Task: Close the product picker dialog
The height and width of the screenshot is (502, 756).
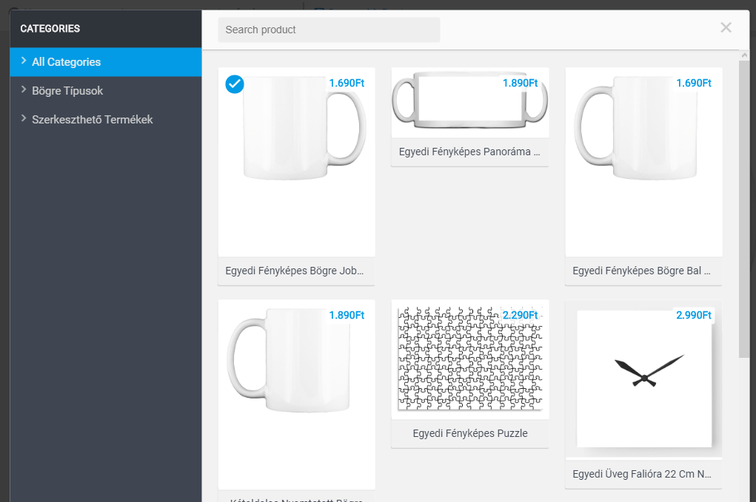Action: [x=726, y=28]
